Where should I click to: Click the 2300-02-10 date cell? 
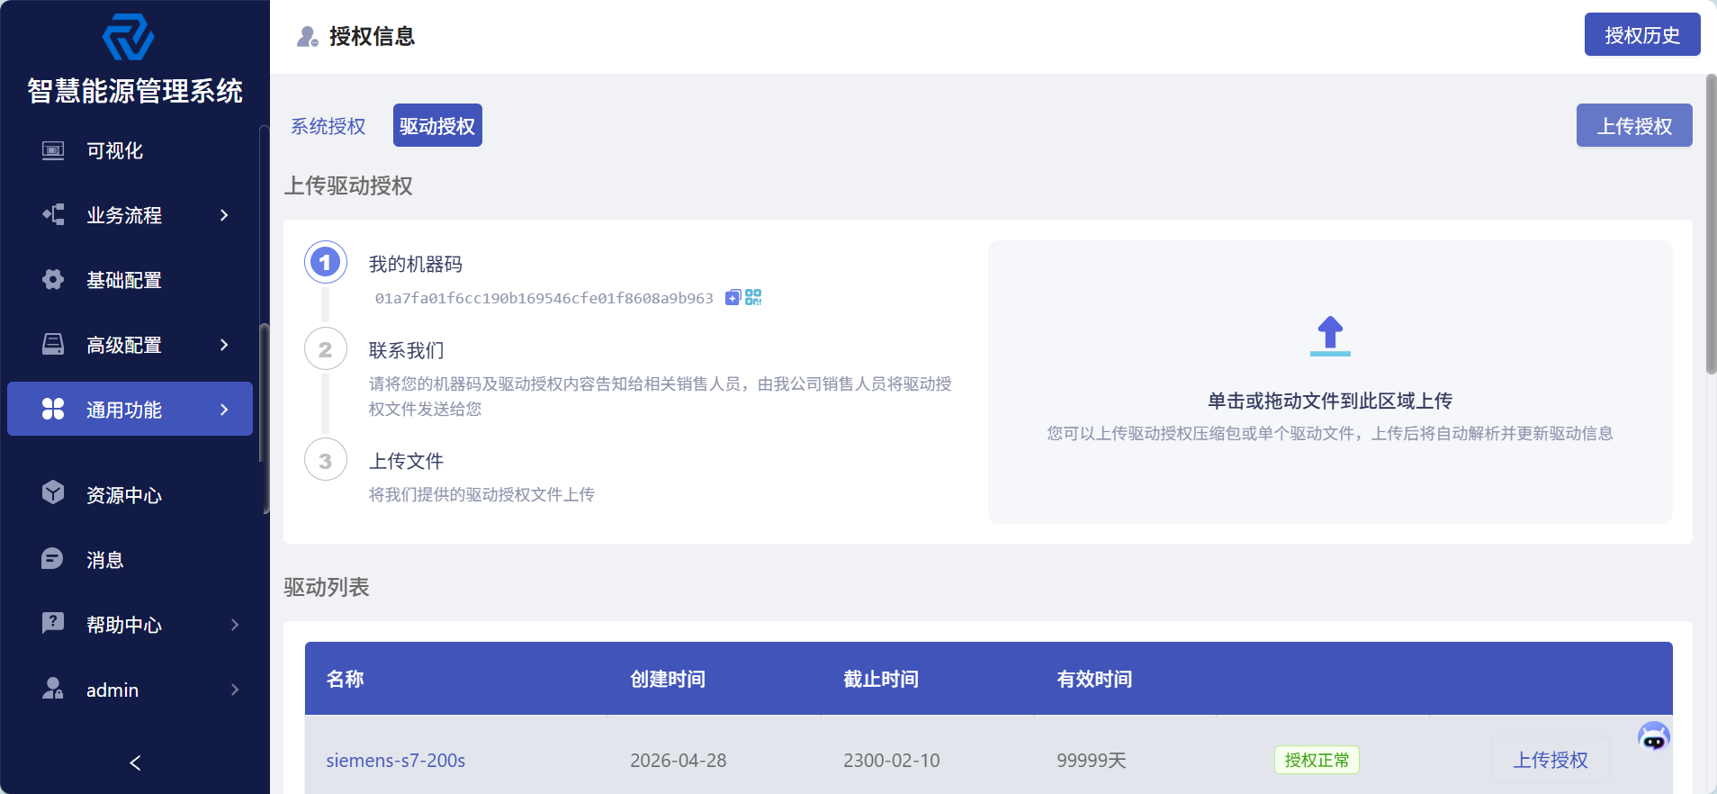click(892, 761)
